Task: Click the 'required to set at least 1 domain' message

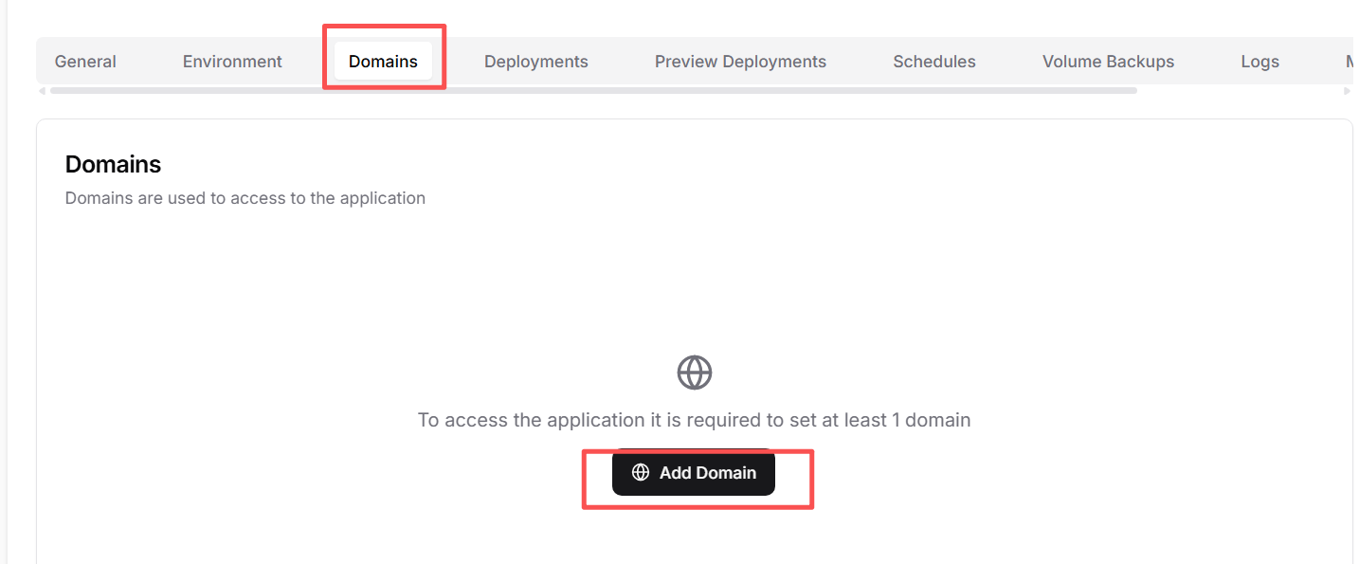Action: [694, 420]
